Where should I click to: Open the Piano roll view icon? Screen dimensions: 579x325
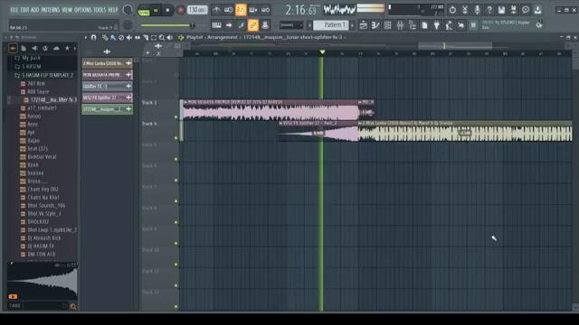(375, 25)
